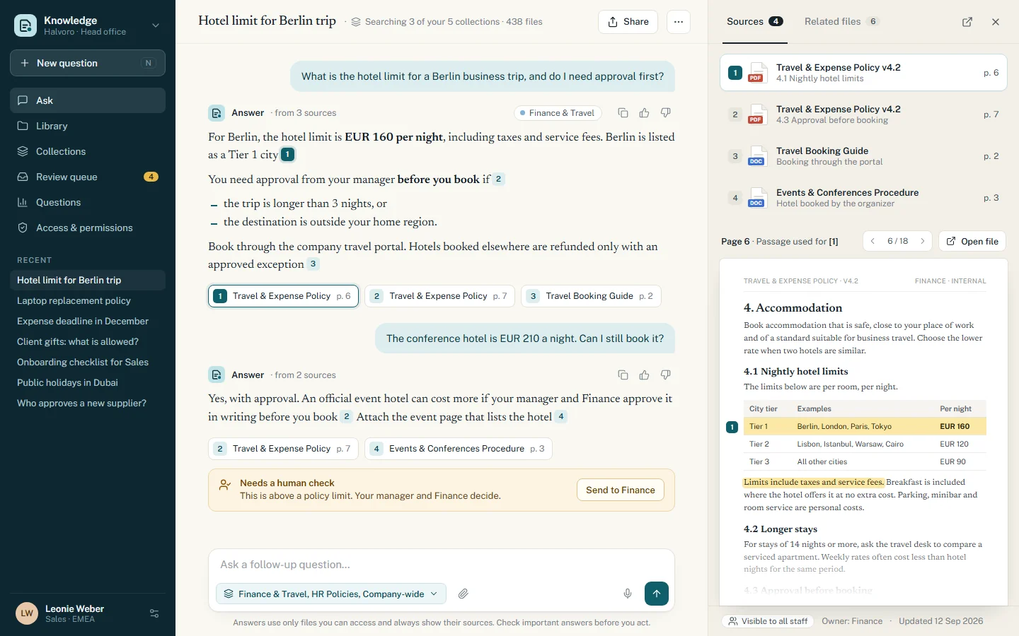Image resolution: width=1019 pixels, height=636 pixels.
Task: Focus the follow-up question input
Action: pyautogui.click(x=442, y=565)
